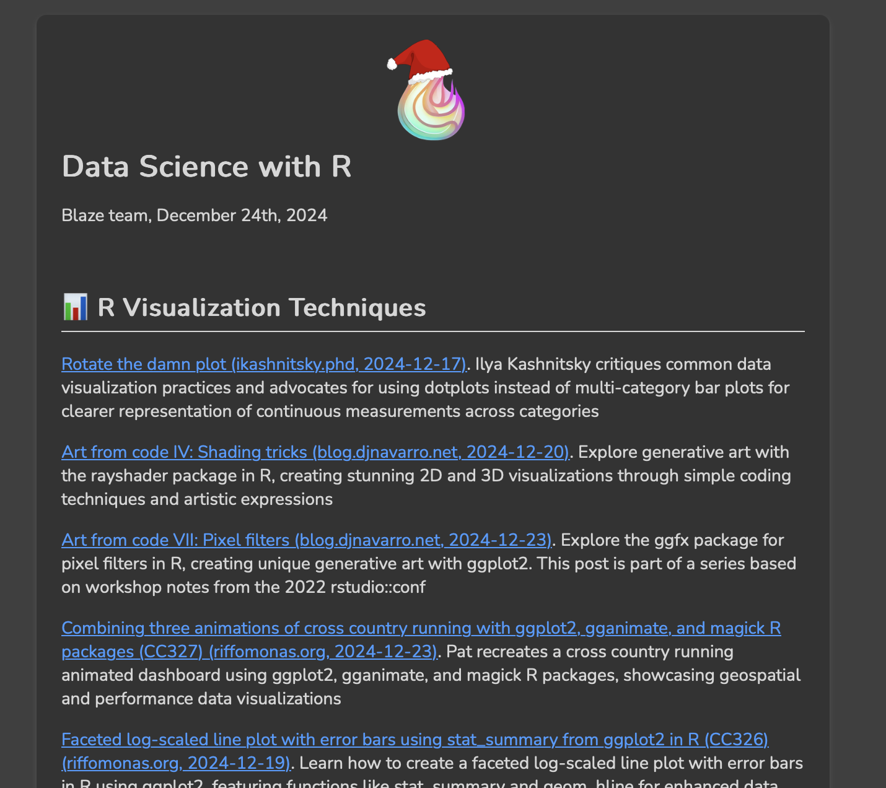Screen dimensions: 886x788
Task: Click the Blaze flame logo with Santa hat
Action: [427, 90]
